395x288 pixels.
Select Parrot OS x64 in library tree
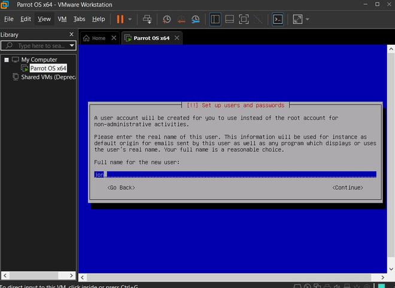coord(48,68)
